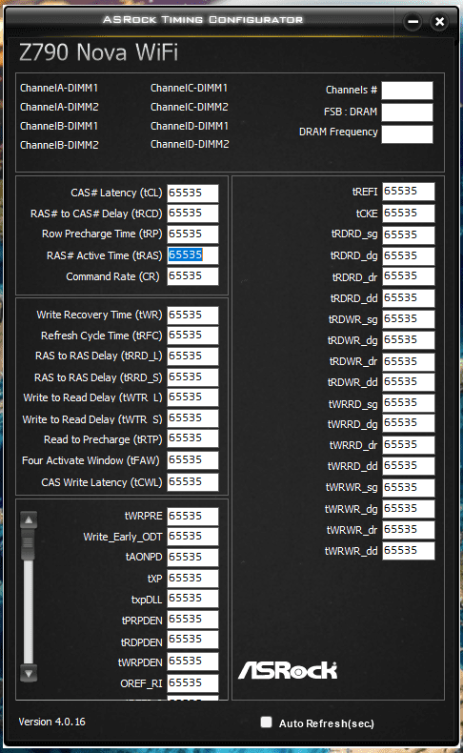Click scrollbar down arrow in lower timing list
This screenshot has height=753, width=463.
click(x=29, y=673)
